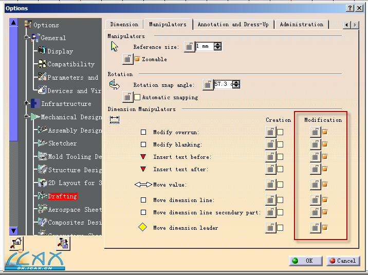Click the tree vertical scrollbar thumb

click(13, 84)
